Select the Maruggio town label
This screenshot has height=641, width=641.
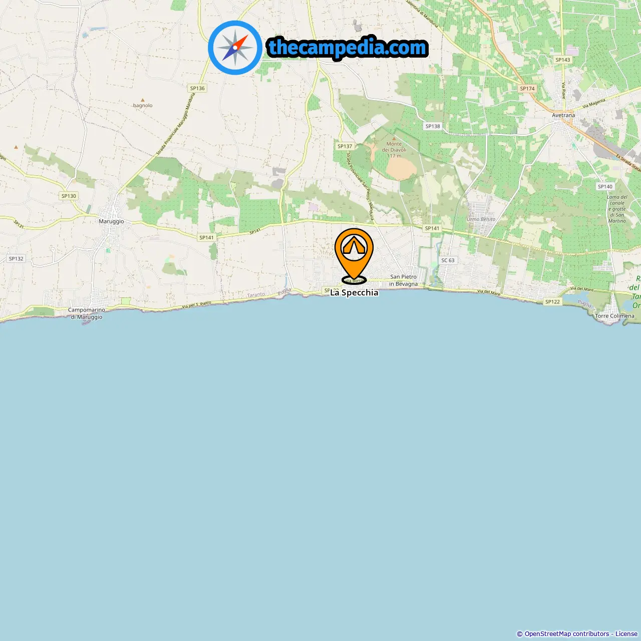[111, 221]
